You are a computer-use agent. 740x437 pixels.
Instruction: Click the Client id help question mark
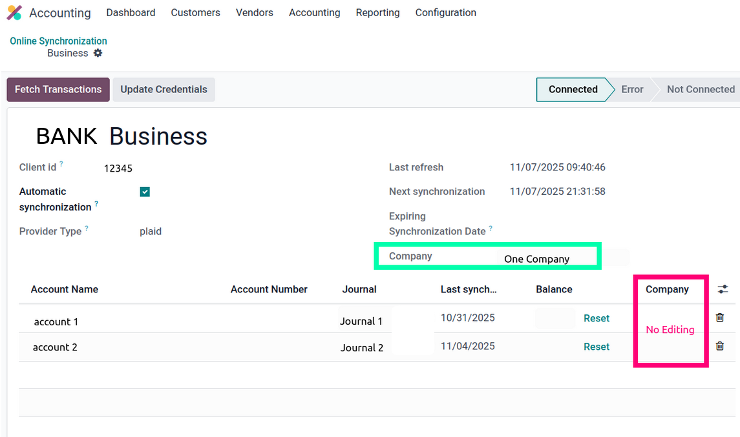point(61,165)
